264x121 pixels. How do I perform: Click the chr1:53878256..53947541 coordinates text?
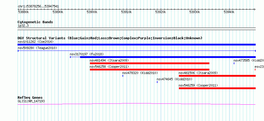coord(38,7)
